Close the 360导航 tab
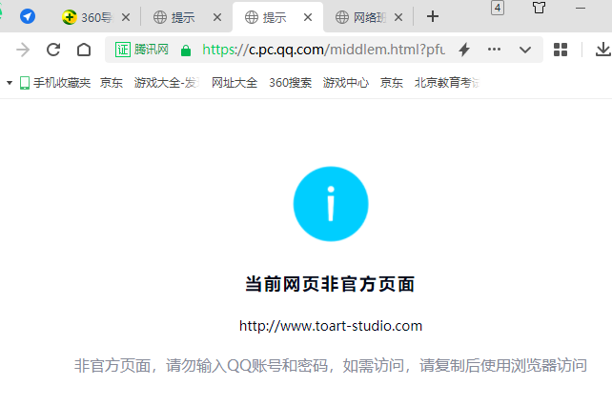 tap(126, 17)
